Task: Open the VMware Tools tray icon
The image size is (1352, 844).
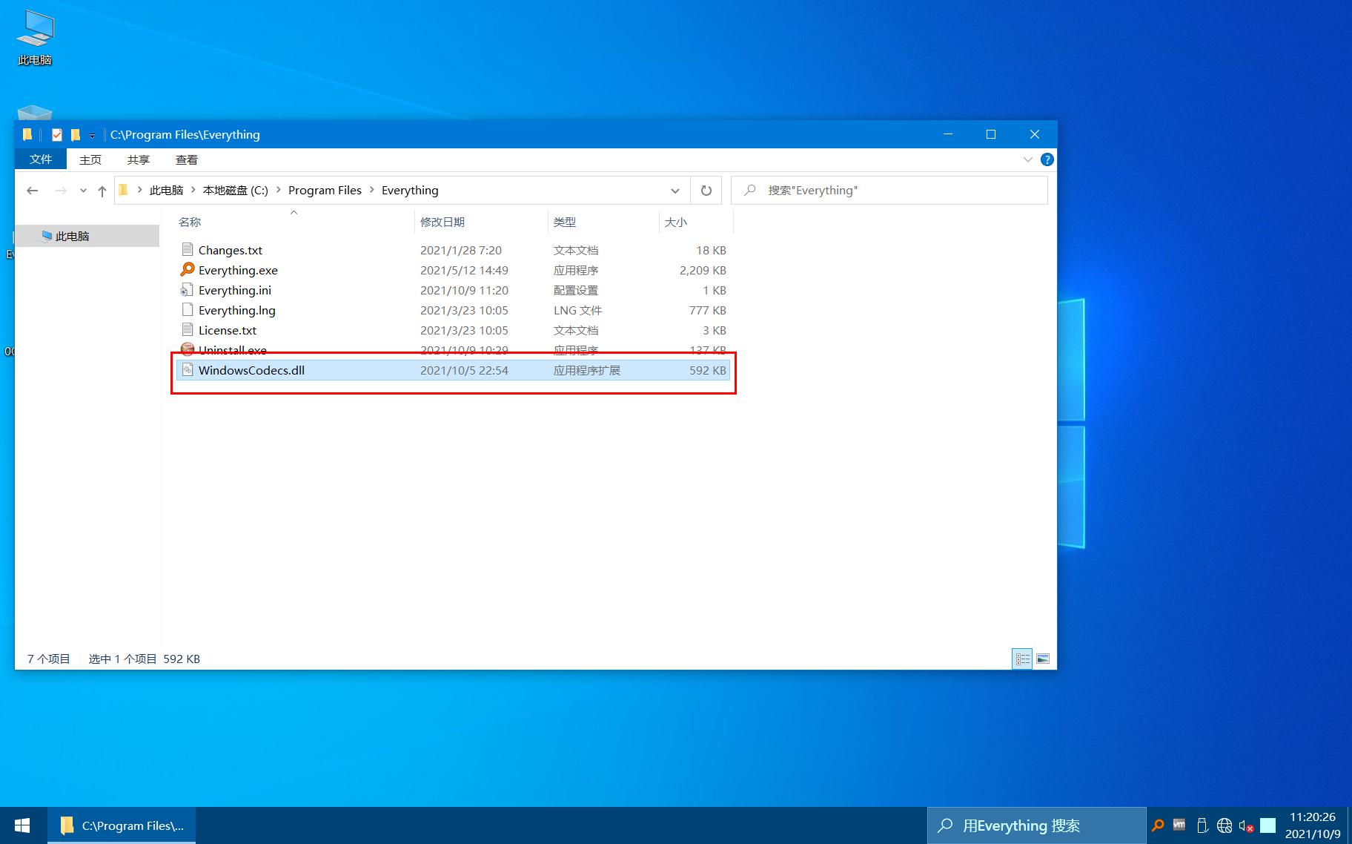Action: pos(1179,825)
